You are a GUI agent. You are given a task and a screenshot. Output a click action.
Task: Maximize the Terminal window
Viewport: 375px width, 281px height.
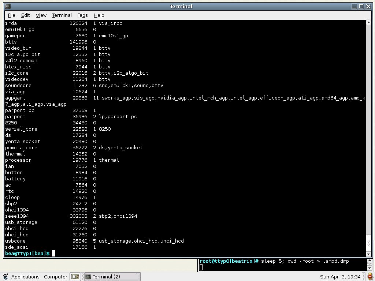[361, 7]
